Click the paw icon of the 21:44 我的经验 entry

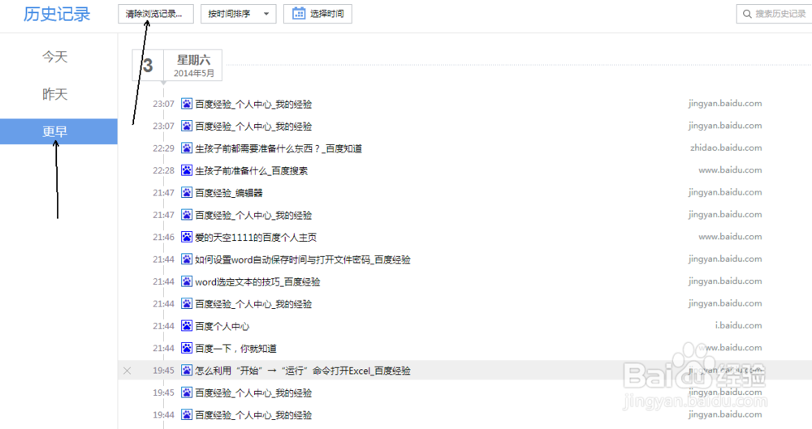(x=187, y=304)
